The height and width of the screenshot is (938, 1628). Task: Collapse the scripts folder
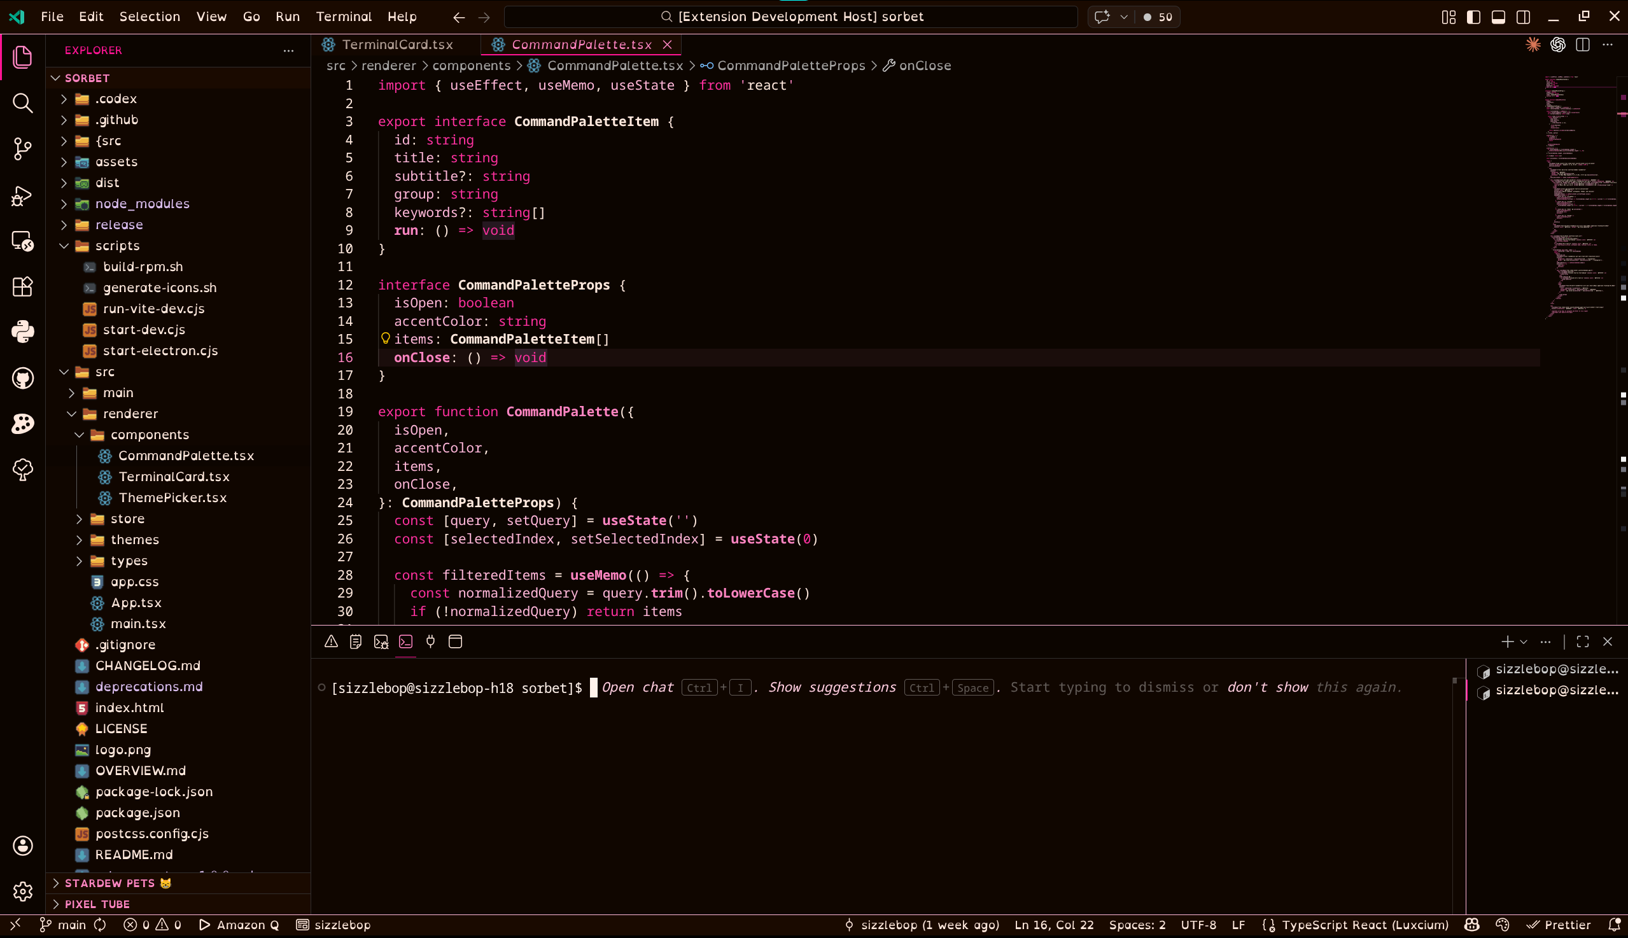(116, 246)
